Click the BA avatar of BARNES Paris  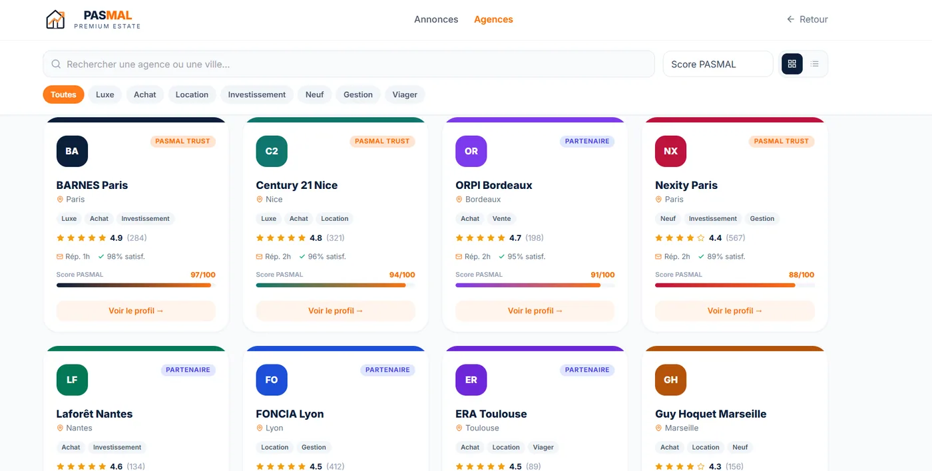72,151
